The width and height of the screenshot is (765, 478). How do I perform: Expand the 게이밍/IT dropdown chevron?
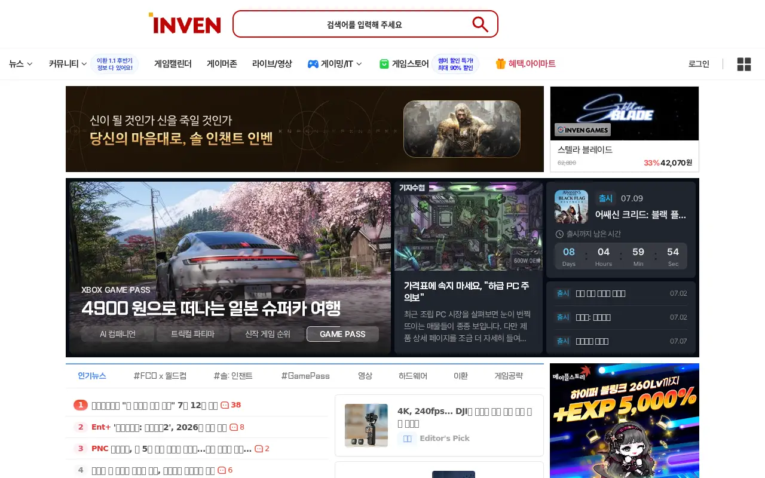click(359, 64)
